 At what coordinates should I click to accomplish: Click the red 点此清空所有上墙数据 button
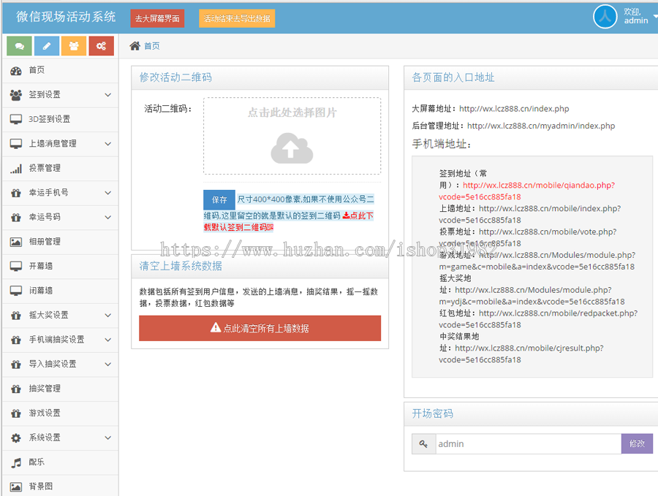click(260, 328)
